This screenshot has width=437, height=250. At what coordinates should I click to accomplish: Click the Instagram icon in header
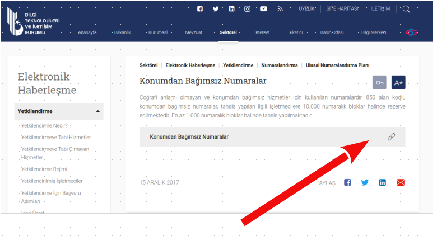pyautogui.click(x=247, y=9)
